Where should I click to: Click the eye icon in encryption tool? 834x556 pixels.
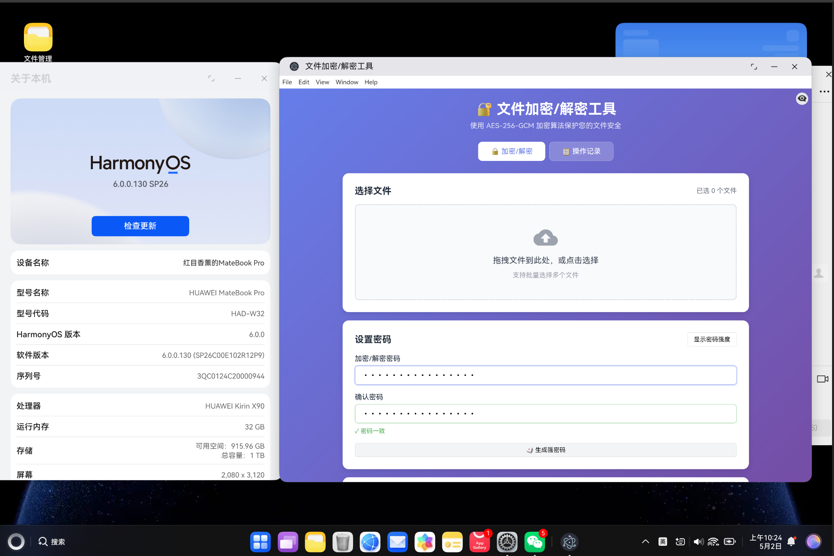(x=802, y=99)
